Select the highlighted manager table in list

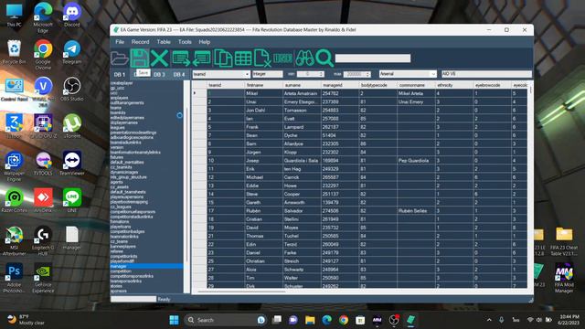pos(146,266)
